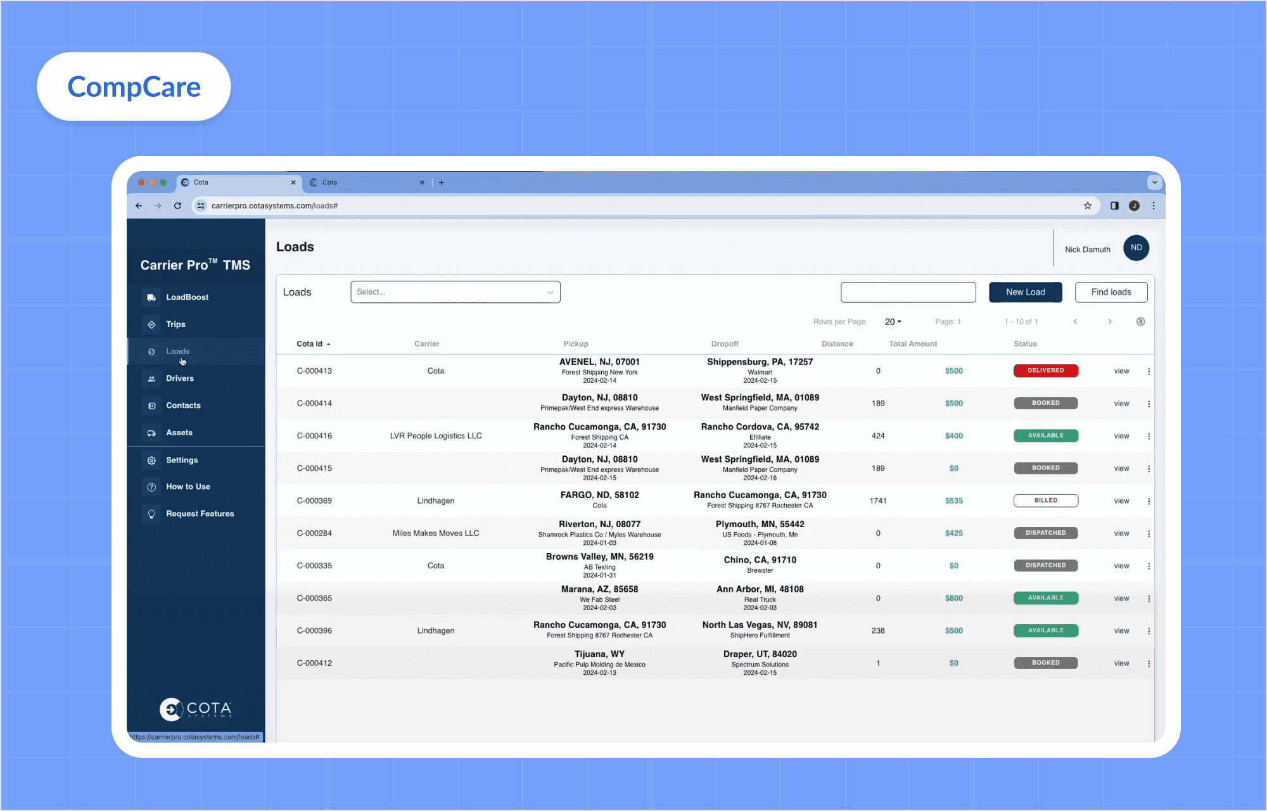
Task: Switch to second Cota browser tab
Action: point(366,182)
